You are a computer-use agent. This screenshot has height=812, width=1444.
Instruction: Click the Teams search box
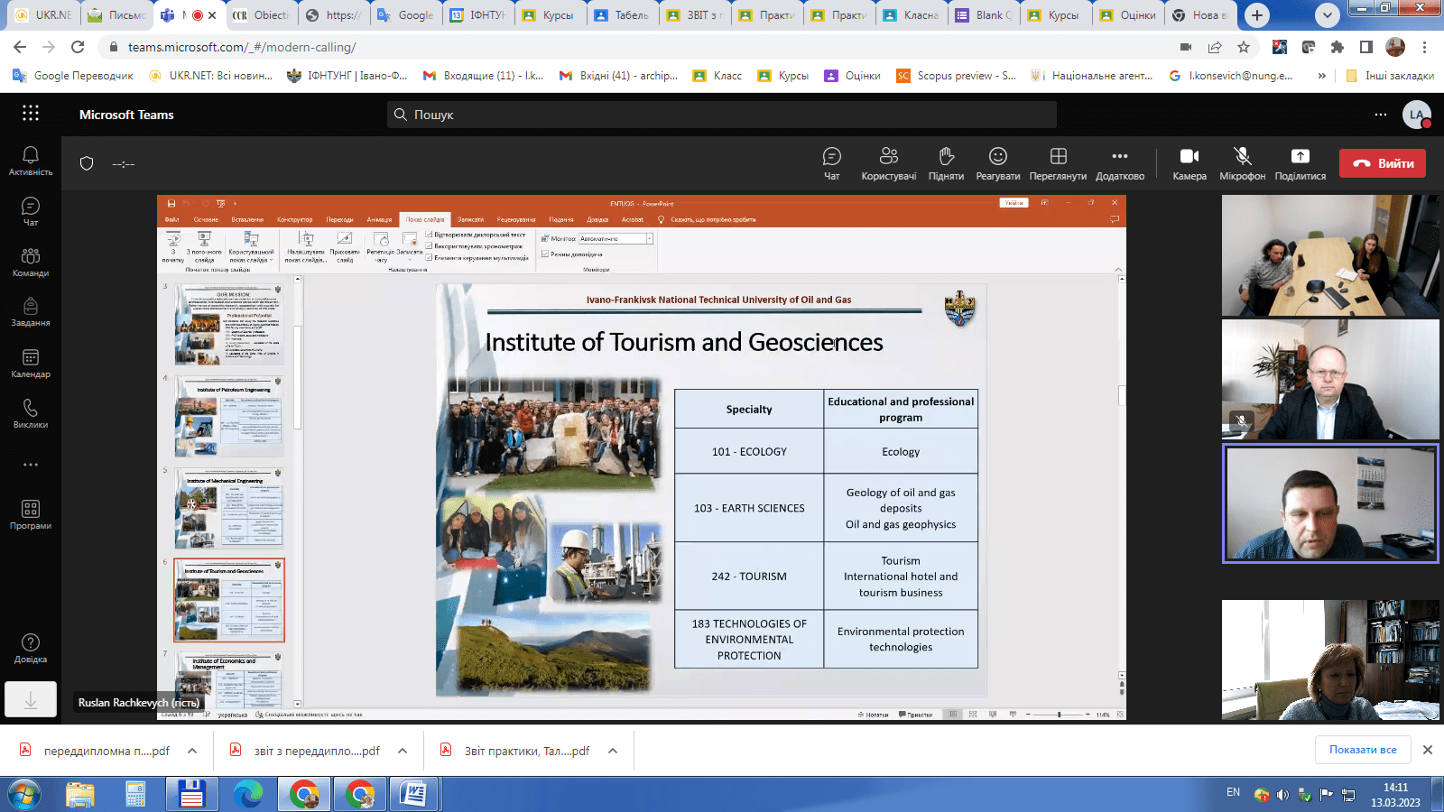coord(722,115)
